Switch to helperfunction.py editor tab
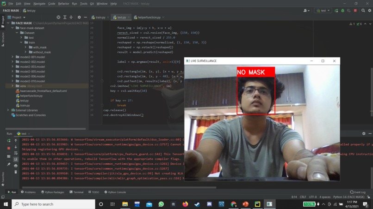 [147, 18]
